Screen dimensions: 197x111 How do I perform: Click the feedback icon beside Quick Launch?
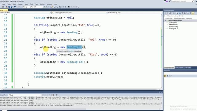[x=170, y=1]
